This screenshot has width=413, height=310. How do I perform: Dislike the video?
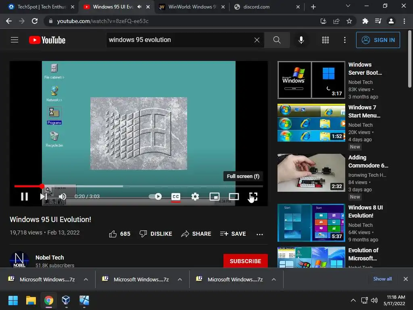point(156,234)
